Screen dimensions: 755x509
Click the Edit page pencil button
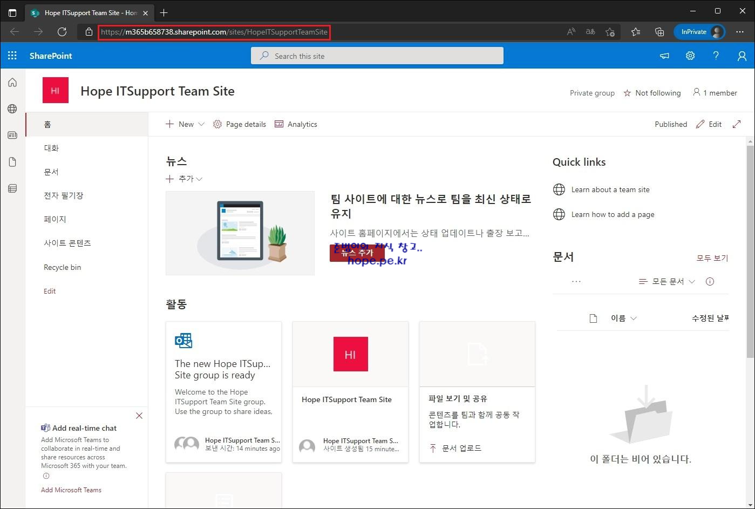coord(709,124)
